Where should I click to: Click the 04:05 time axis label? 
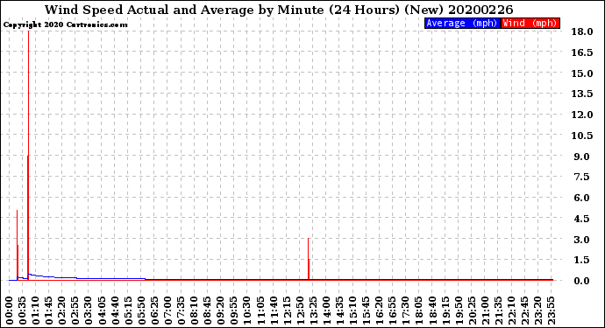(x=102, y=311)
